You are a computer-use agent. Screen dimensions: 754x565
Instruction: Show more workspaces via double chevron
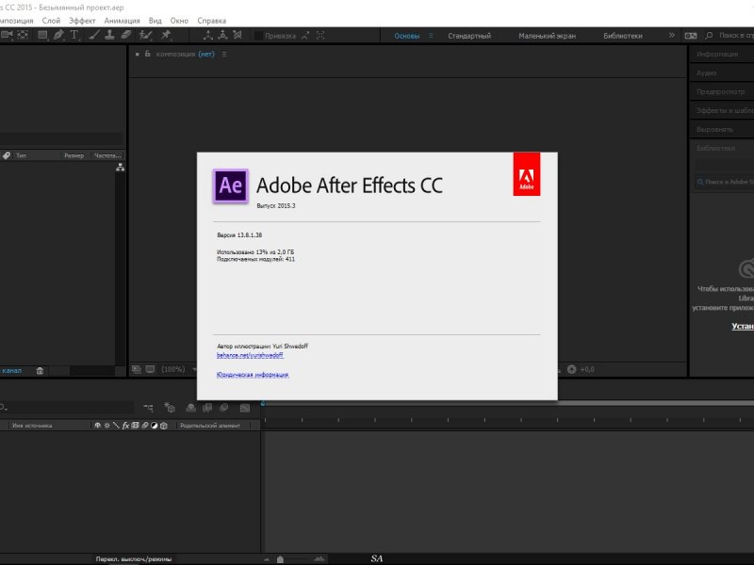672,35
